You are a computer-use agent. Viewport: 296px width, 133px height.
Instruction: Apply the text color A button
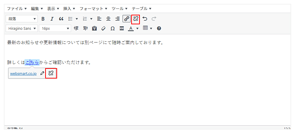coord(131,28)
